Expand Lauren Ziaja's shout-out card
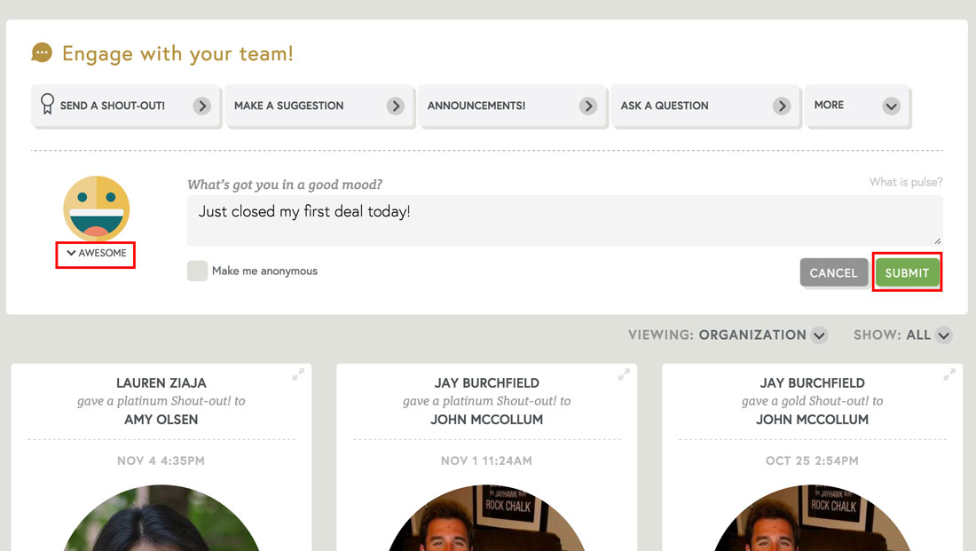This screenshot has height=551, width=976. [x=298, y=375]
